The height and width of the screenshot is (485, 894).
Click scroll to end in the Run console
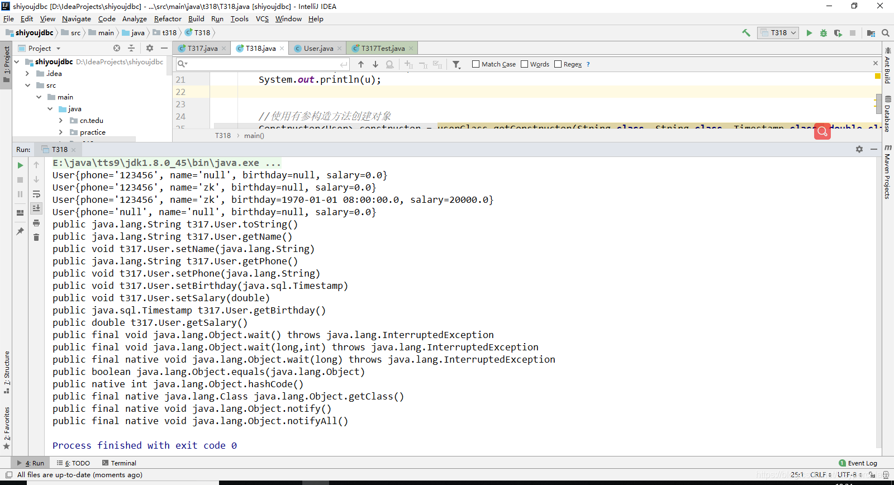[36, 208]
